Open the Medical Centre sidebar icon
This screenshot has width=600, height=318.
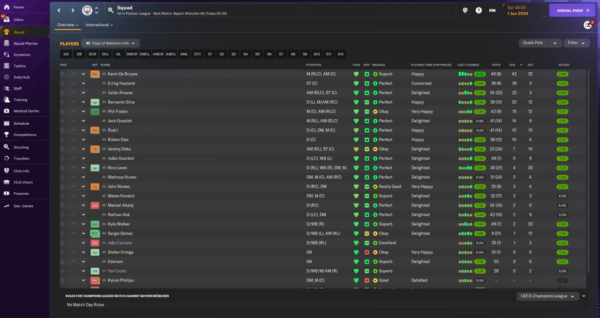(x=7, y=111)
